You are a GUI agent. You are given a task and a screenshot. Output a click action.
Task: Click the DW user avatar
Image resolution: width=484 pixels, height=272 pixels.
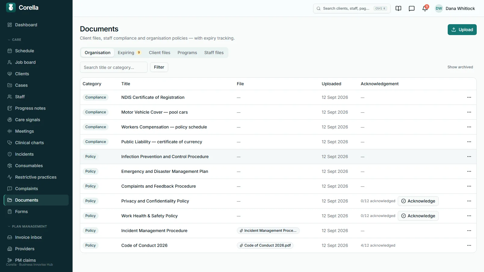click(439, 8)
